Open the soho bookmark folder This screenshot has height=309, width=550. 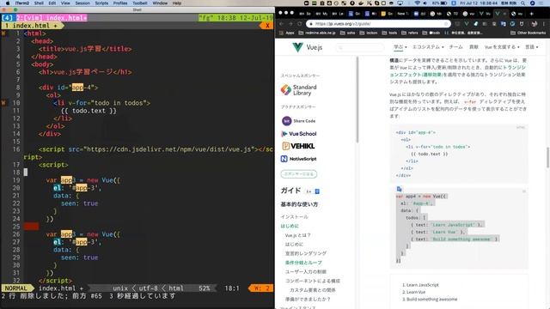(x=347, y=33)
